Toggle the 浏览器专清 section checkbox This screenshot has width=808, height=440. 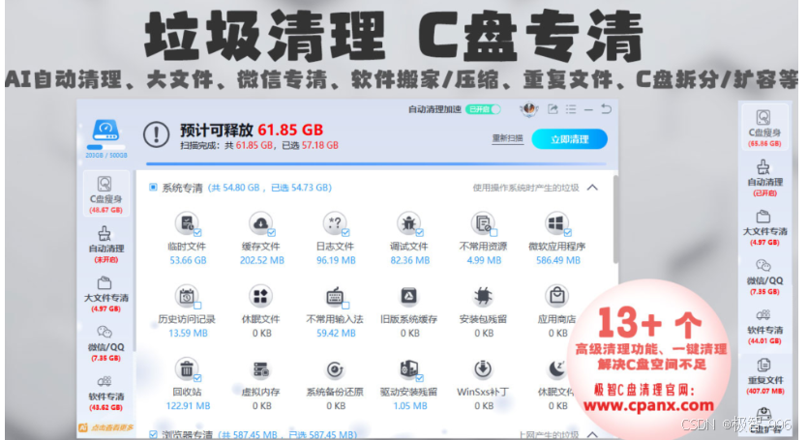pyautogui.click(x=153, y=434)
